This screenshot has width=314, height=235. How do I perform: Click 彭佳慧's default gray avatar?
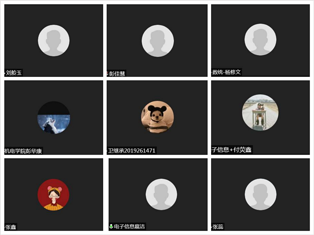pyautogui.click(x=158, y=41)
